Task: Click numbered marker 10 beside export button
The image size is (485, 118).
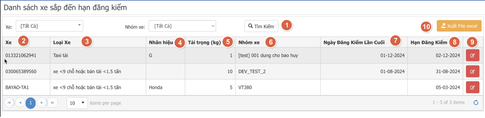Action: click(x=426, y=27)
